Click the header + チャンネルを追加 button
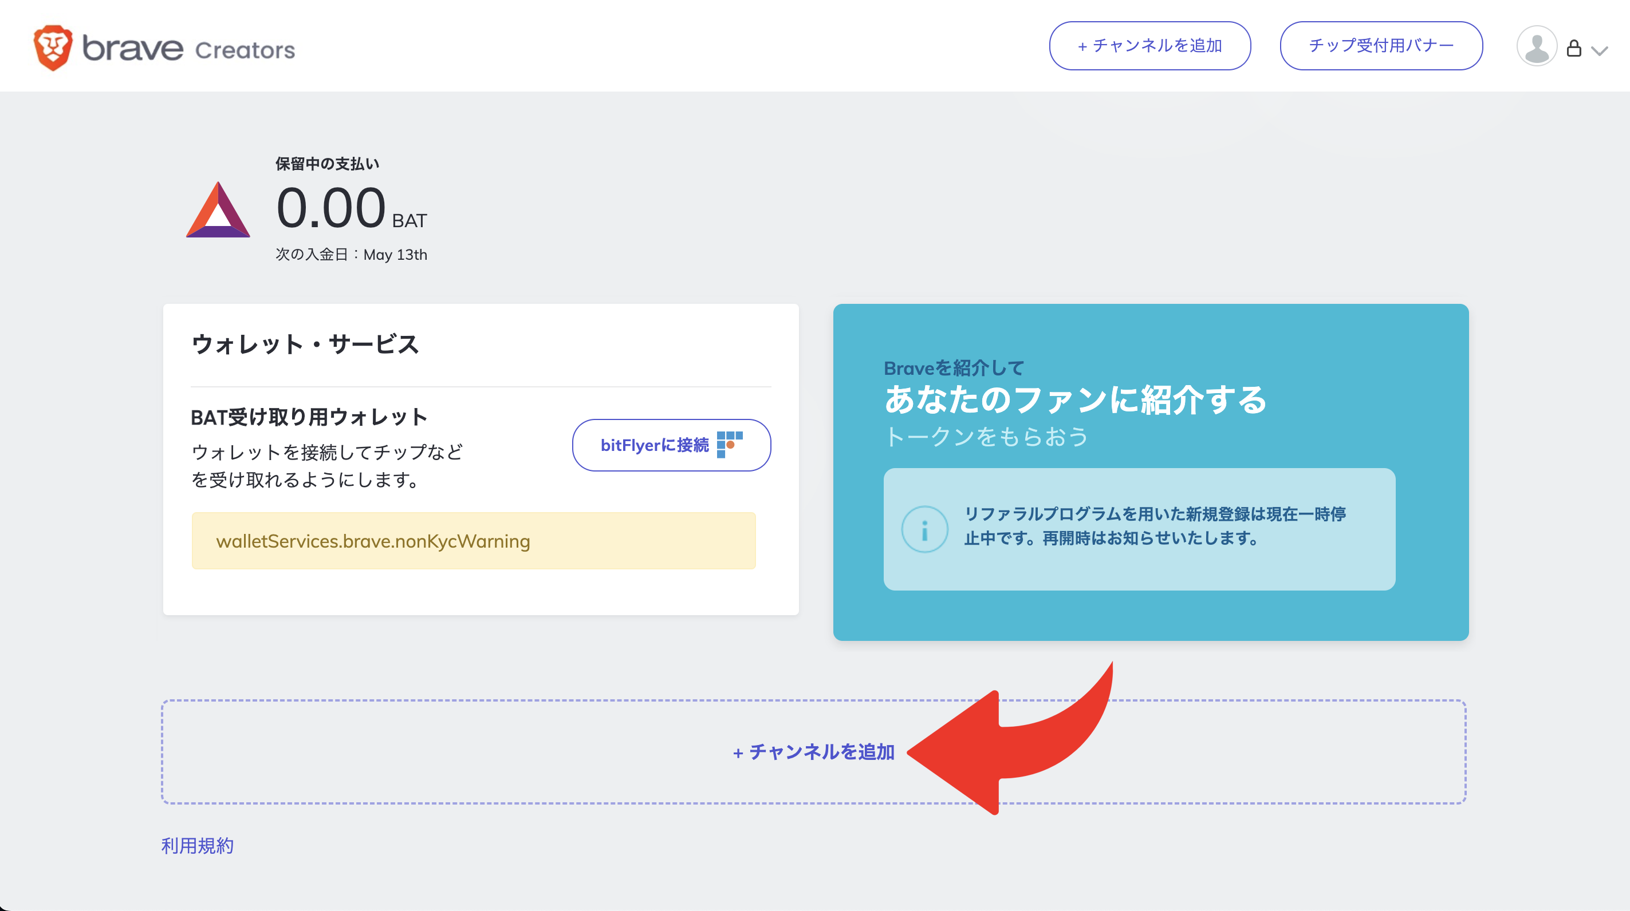The image size is (1630, 911). point(1149,46)
